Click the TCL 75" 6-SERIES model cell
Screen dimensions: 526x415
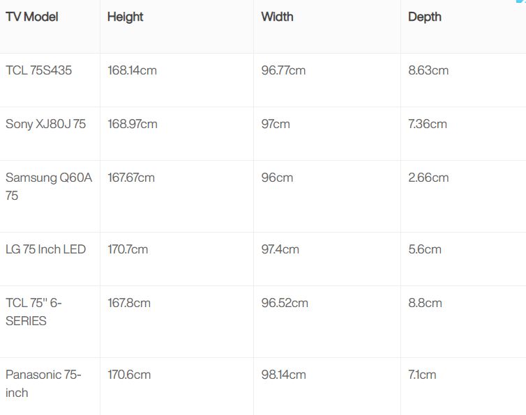pos(33,312)
